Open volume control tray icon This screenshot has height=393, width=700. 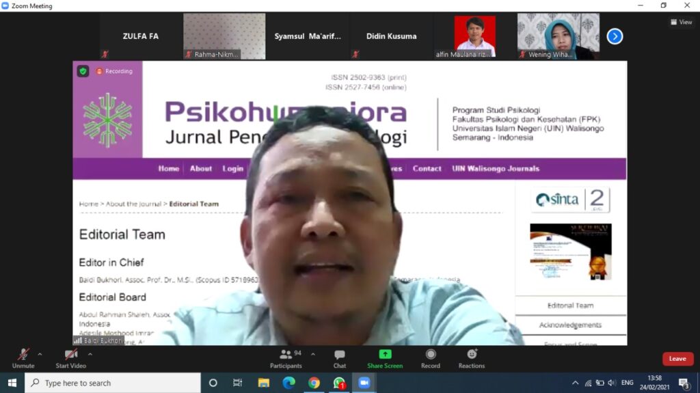(x=612, y=383)
